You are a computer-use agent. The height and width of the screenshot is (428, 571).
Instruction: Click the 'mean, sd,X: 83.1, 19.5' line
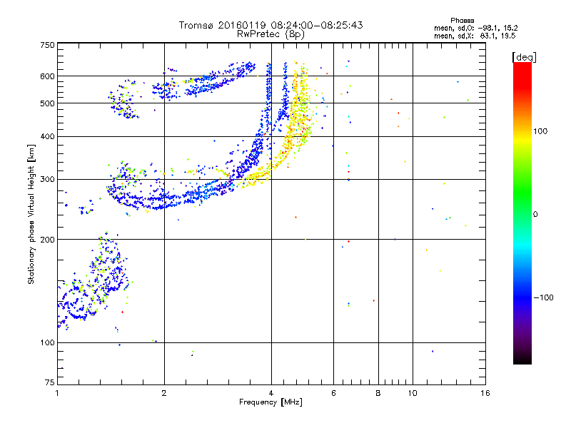click(x=475, y=36)
